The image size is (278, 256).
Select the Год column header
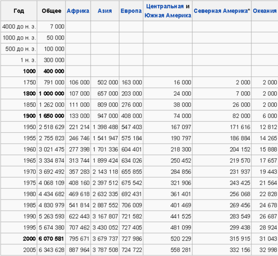19,11
